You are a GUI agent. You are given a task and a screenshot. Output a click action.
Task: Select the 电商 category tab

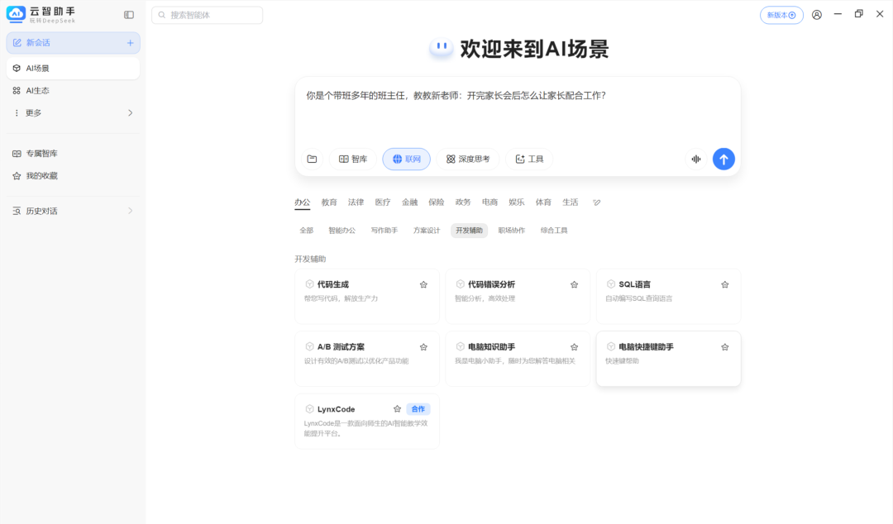(489, 202)
